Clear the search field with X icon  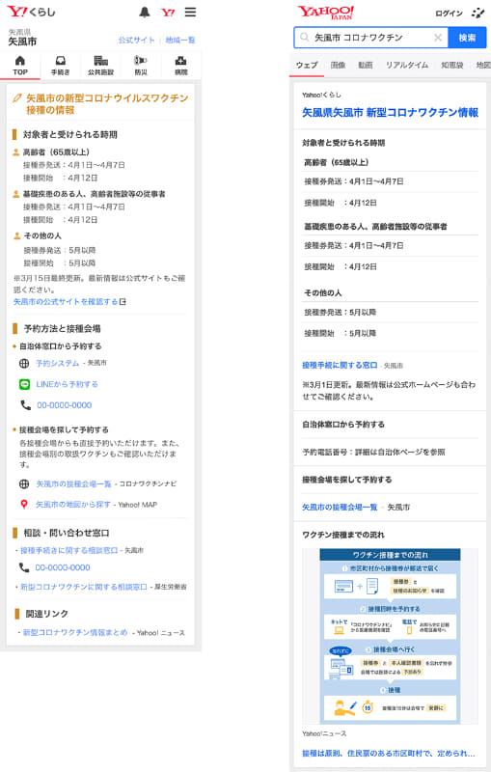click(437, 38)
